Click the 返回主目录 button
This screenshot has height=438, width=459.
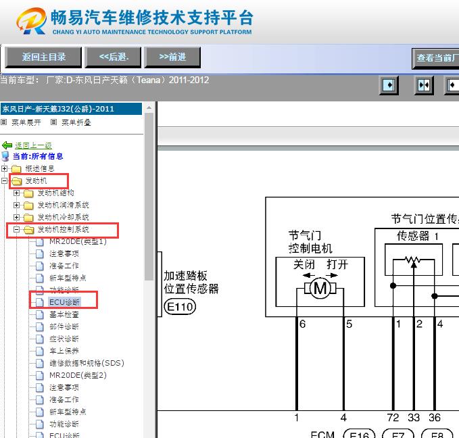43,57
